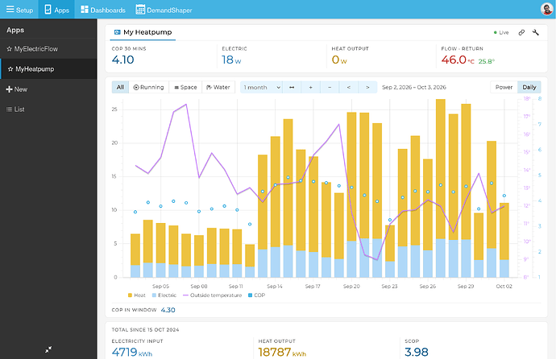The height and width of the screenshot is (359, 556).
Task: Click the My Heatpump tab title
Action: pos(143,32)
